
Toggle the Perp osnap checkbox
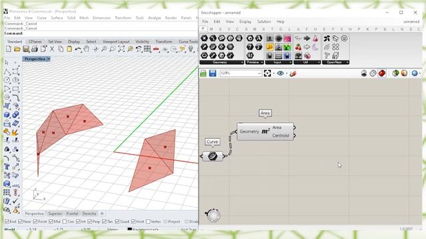pos(90,221)
